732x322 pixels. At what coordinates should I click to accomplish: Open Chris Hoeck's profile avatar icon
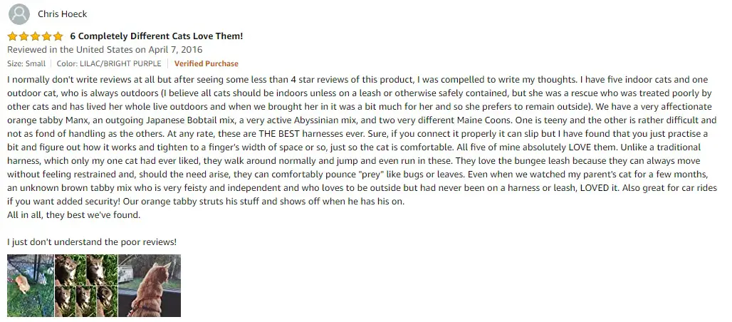(19, 14)
